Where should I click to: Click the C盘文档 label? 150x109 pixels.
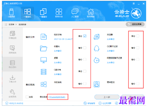[x=57, y=70]
